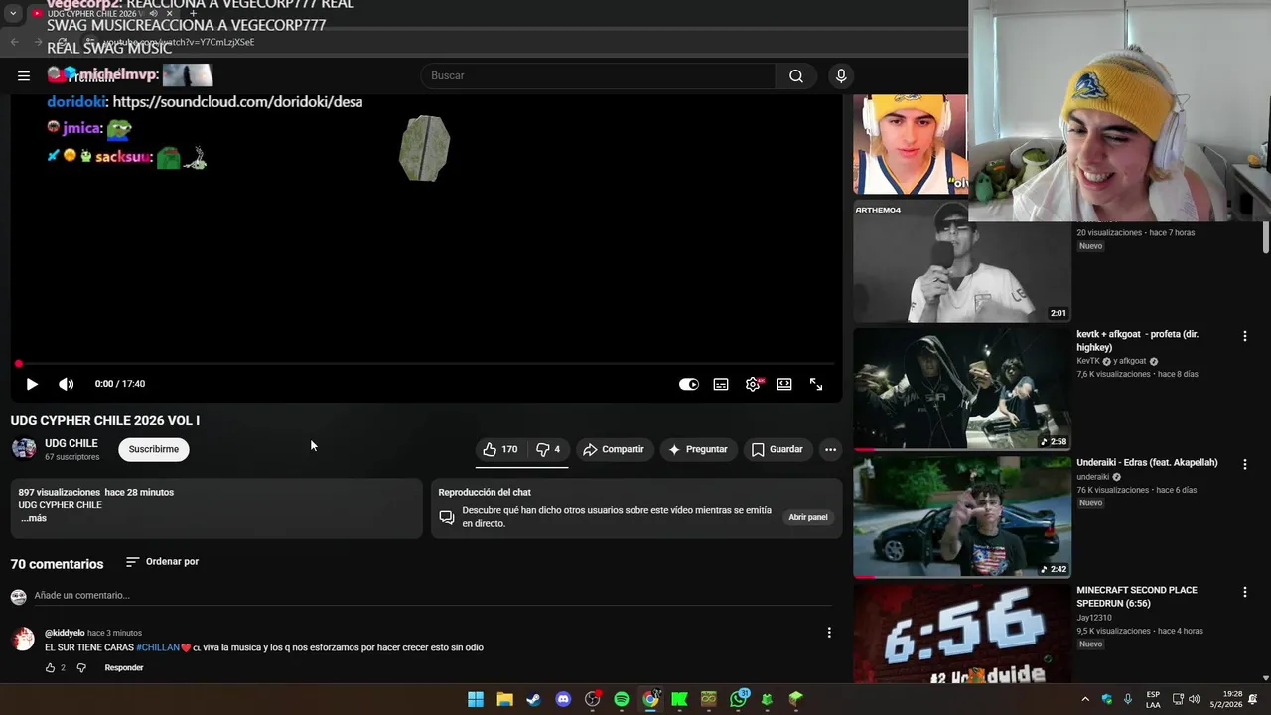
Task: Like the @kiddyelo comment
Action: (50, 668)
